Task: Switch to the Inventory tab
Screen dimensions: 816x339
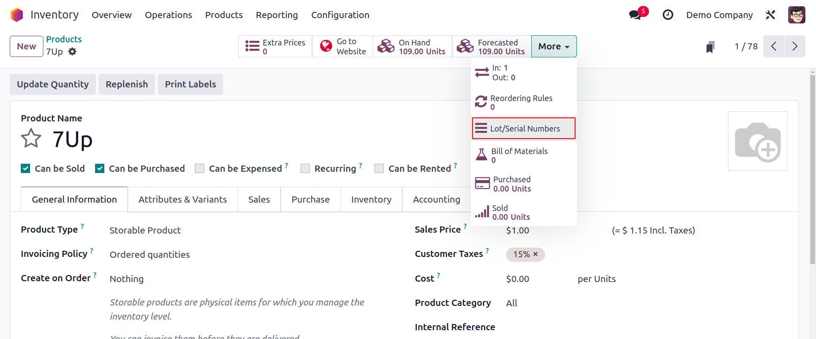Action: (x=371, y=200)
